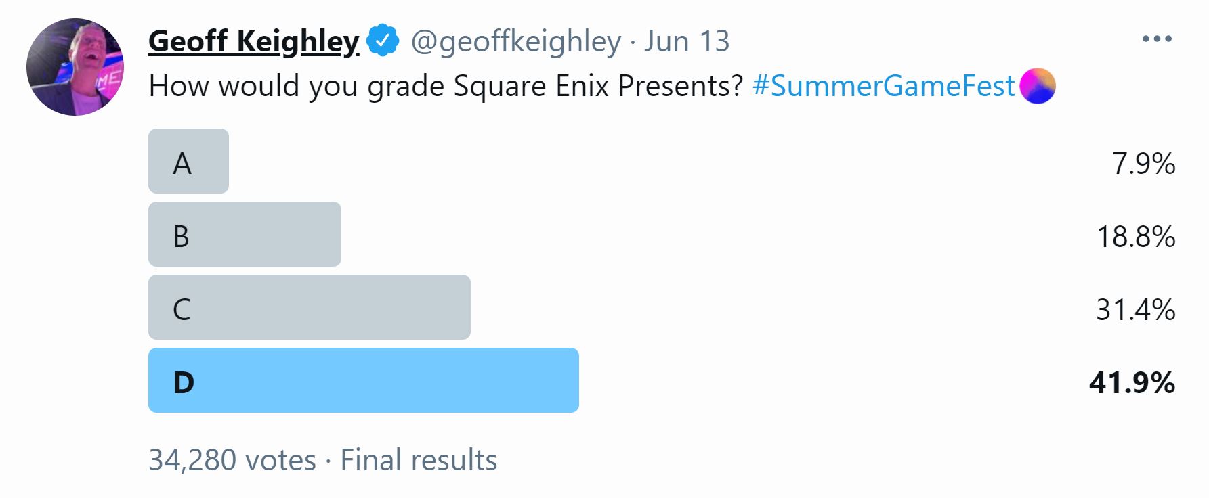Click the SummerGameFest gradient circle emoji

click(1037, 86)
